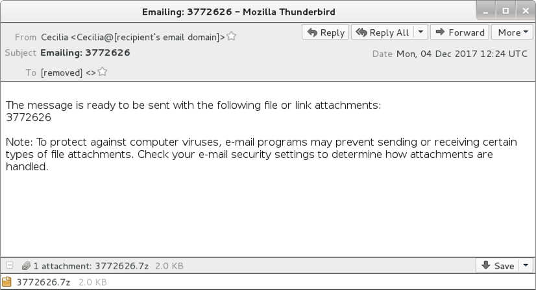This screenshot has width=536, height=290.
Task: Expand the Save attachment dropdown arrow
Action: click(526, 265)
